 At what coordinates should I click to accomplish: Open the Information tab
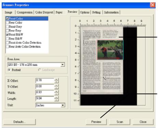pos(111,12)
